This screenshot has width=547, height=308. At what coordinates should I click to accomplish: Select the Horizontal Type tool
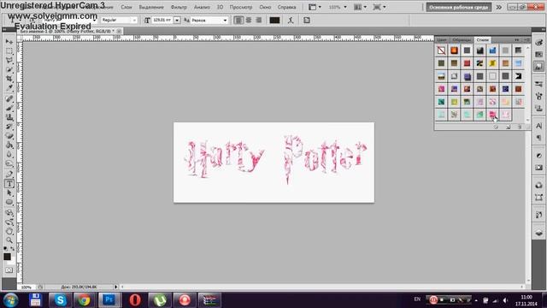[9, 183]
